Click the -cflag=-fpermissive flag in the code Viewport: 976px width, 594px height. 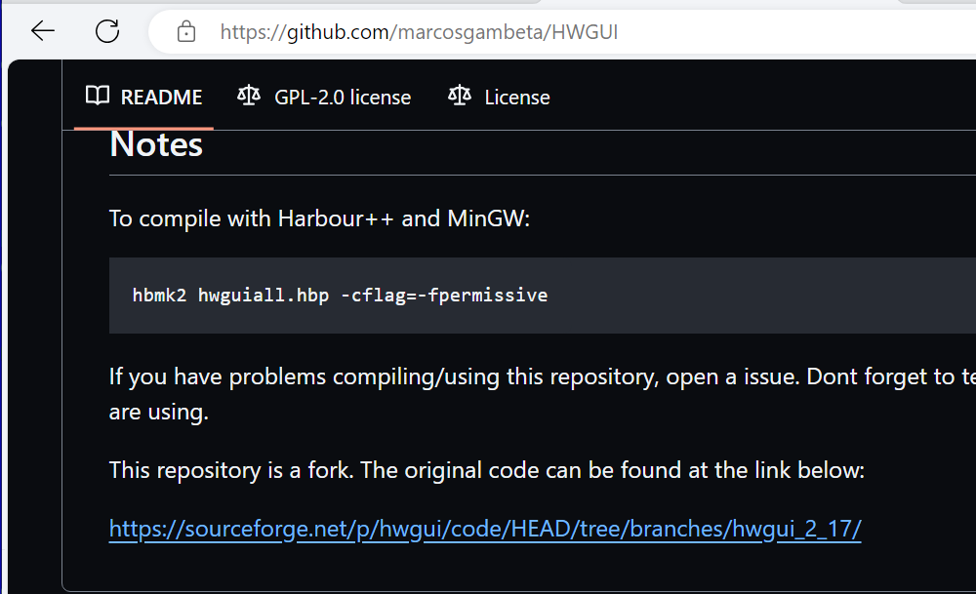pos(444,295)
